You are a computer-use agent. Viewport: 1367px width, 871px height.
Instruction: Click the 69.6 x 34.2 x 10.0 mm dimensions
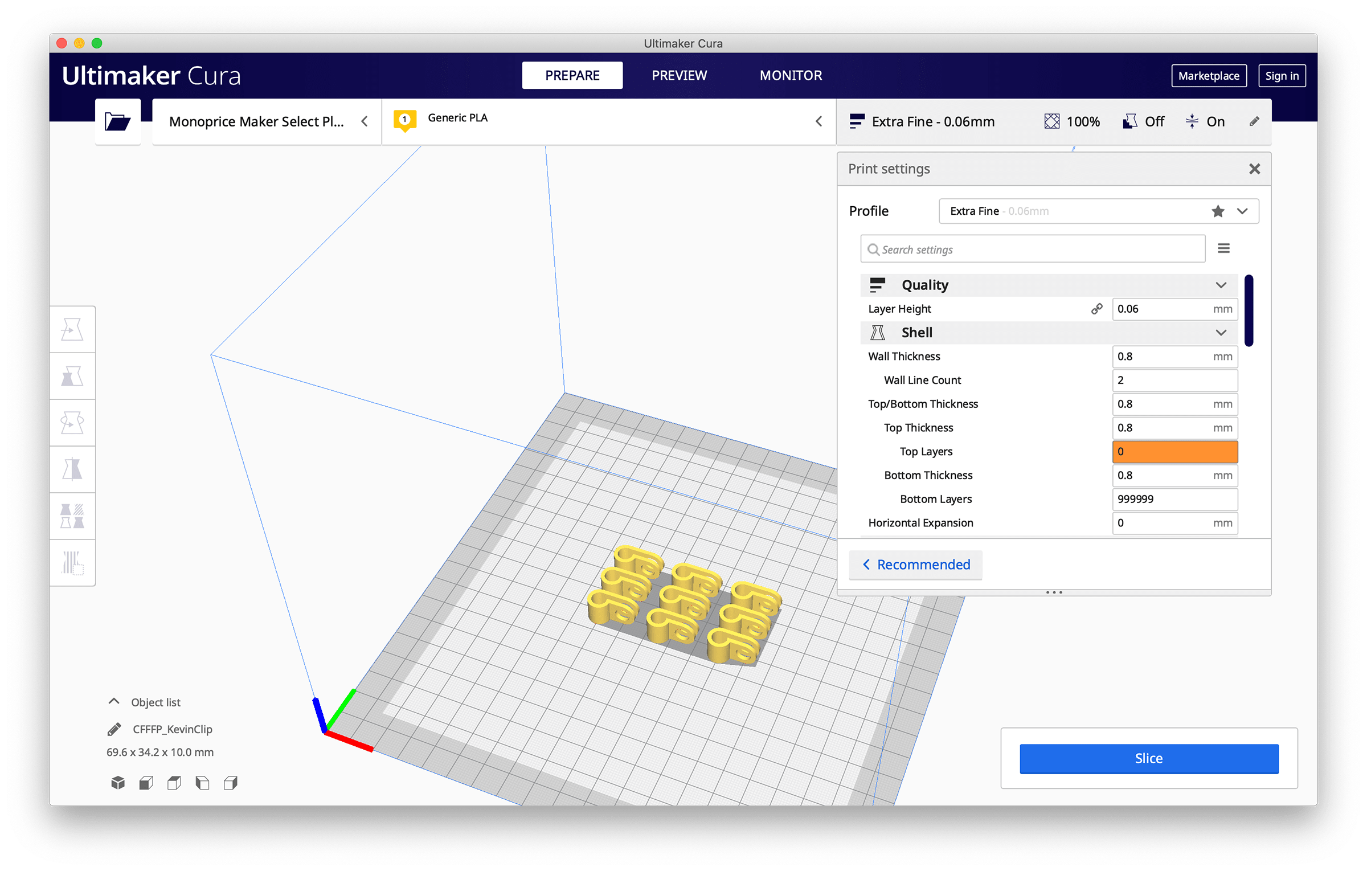(x=159, y=752)
